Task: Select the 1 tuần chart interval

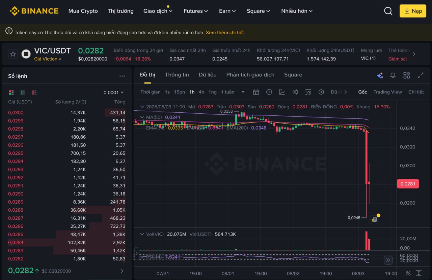Action: (x=227, y=92)
